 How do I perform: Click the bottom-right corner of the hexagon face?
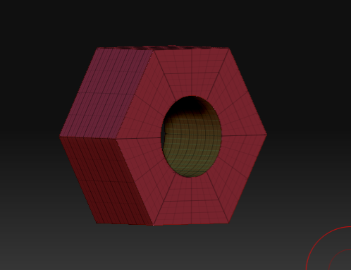228,223
